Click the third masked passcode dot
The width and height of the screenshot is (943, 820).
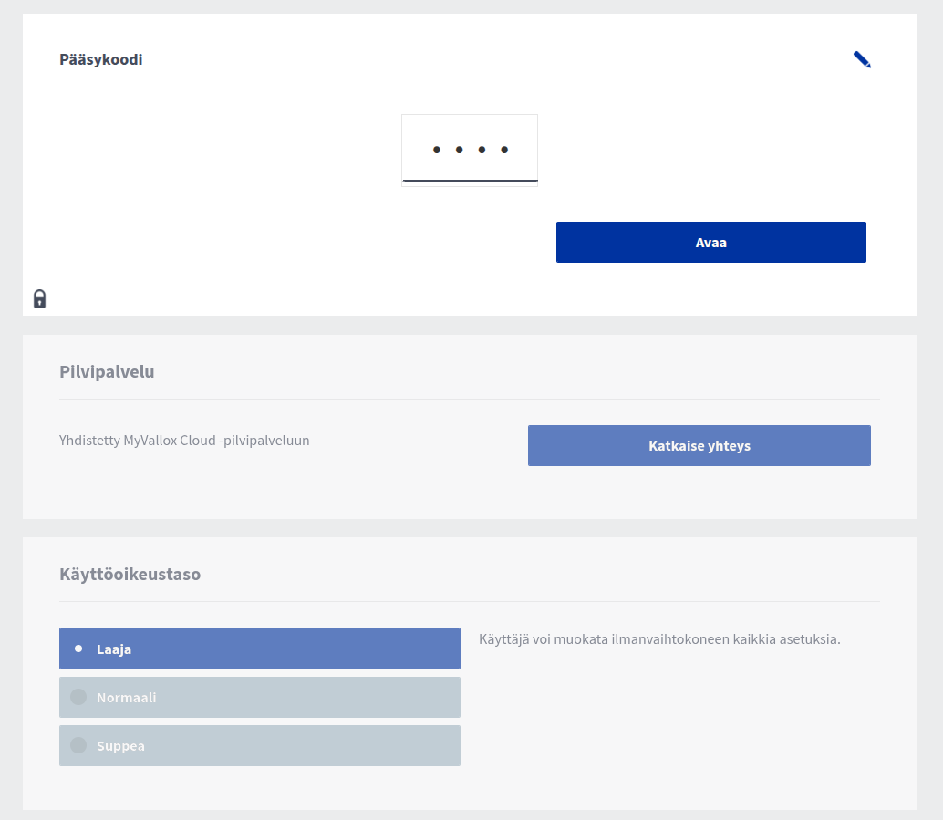pyautogui.click(x=482, y=150)
